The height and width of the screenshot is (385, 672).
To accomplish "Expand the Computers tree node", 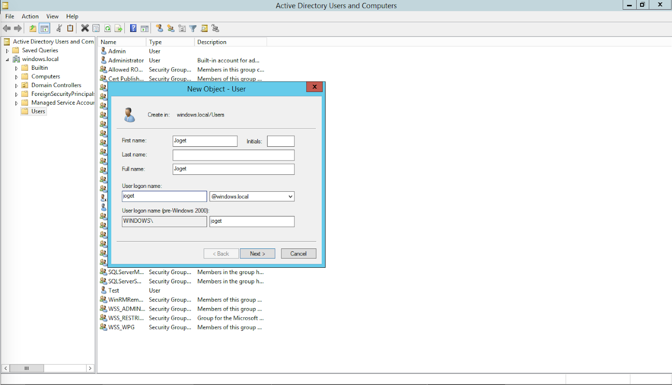I will click(16, 77).
